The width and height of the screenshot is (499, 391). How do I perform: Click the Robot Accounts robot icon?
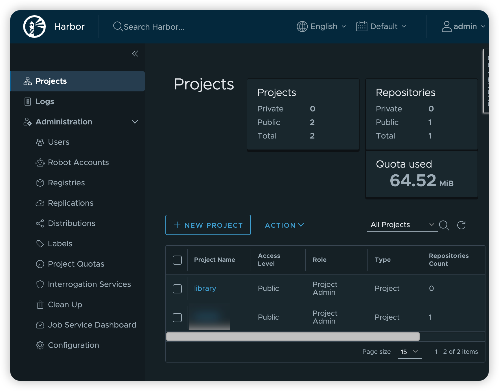tap(40, 162)
